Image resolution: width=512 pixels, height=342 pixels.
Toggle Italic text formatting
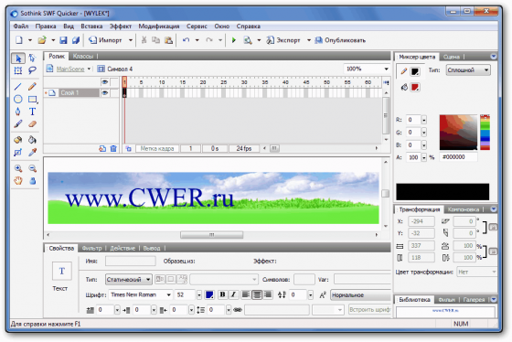(233, 294)
